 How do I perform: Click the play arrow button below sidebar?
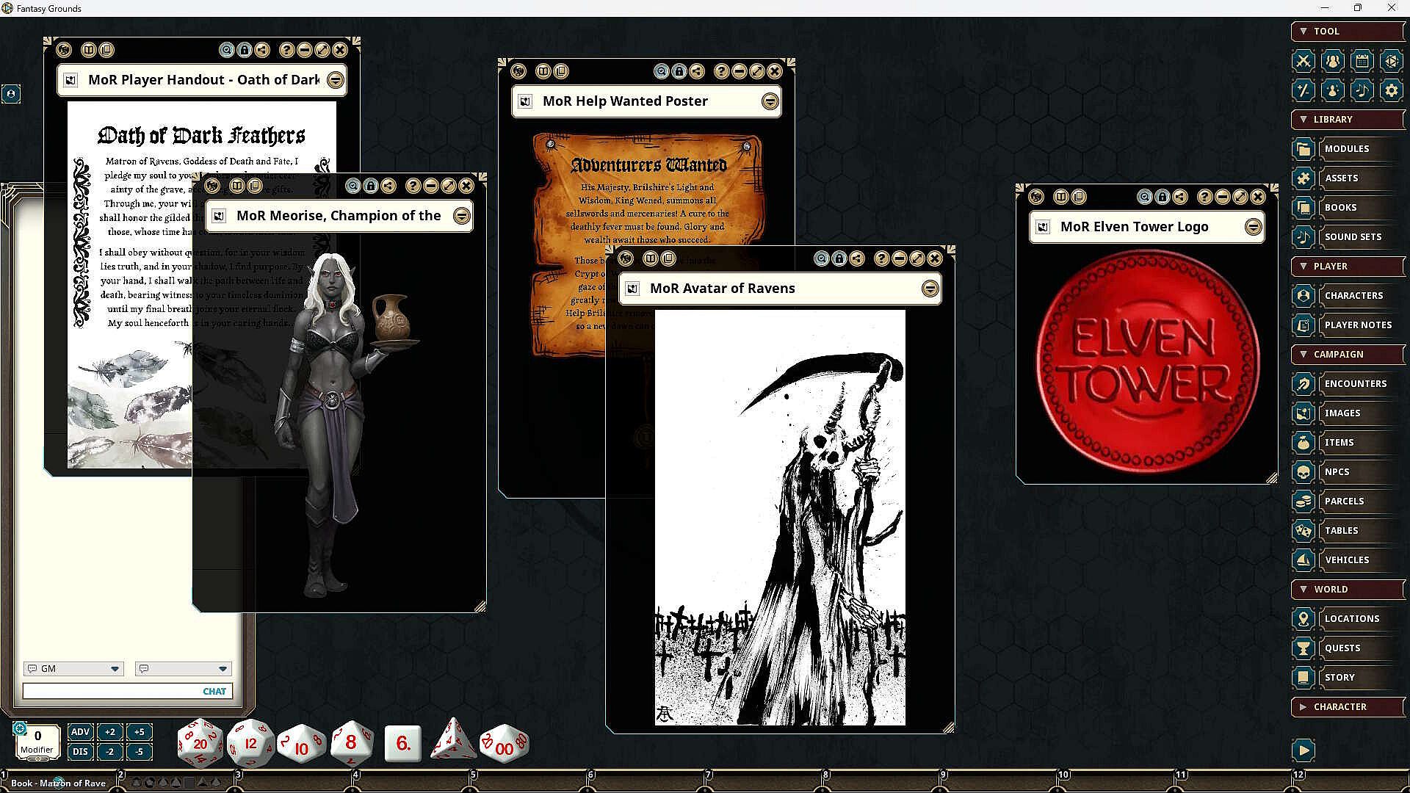[1304, 750]
